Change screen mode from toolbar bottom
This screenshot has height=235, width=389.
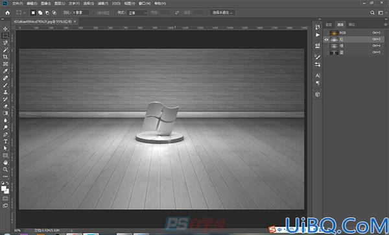[x=5, y=206]
